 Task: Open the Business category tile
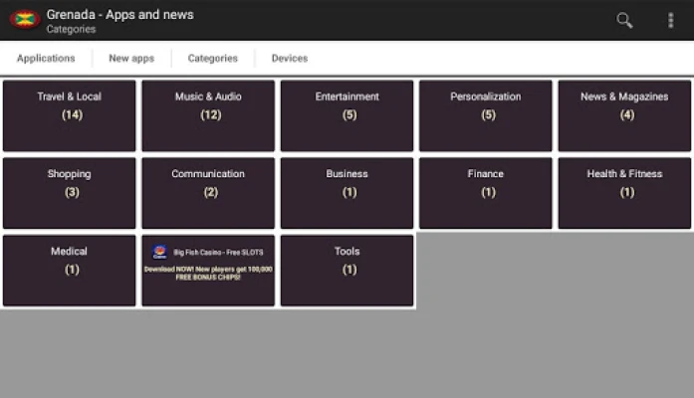347,193
